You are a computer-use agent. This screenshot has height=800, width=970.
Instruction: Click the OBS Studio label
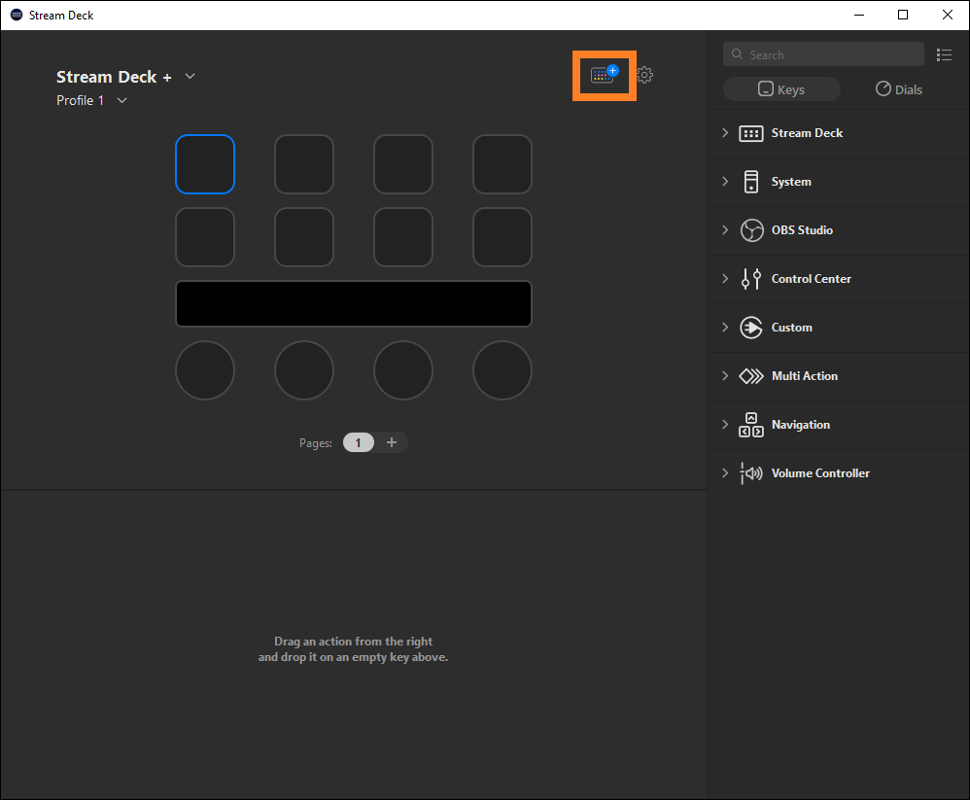pos(802,230)
